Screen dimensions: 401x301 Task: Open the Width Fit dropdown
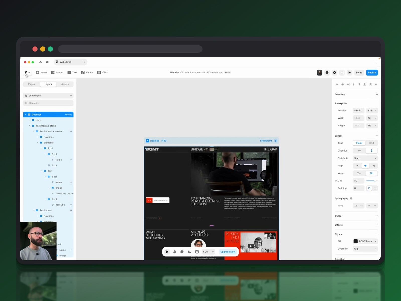click(x=372, y=118)
